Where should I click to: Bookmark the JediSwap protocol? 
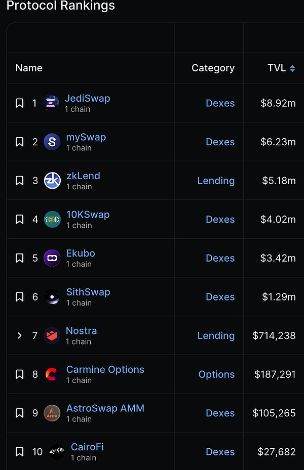[19, 103]
